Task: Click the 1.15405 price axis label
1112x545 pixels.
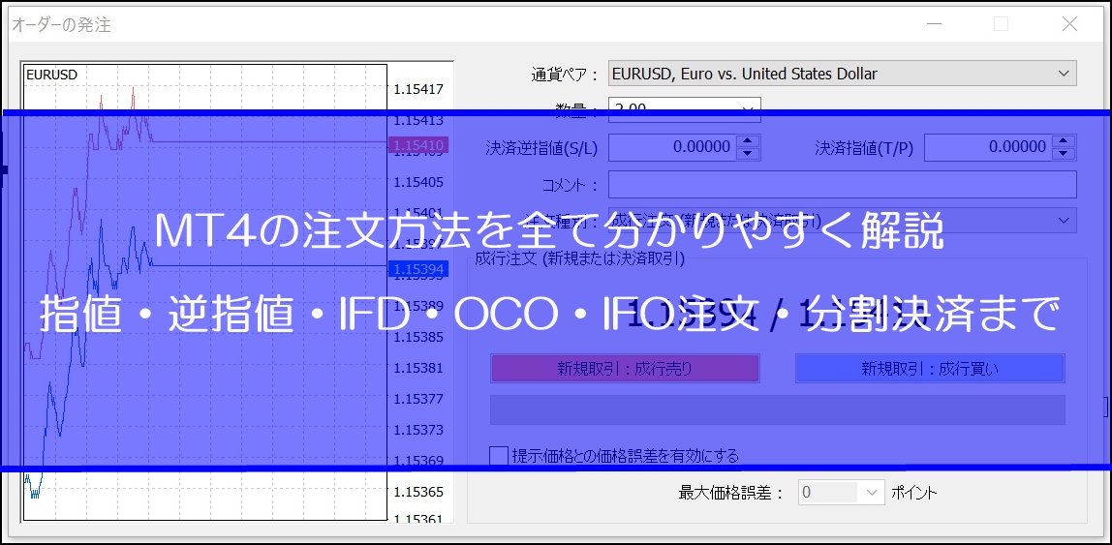Action: pyautogui.click(x=418, y=182)
